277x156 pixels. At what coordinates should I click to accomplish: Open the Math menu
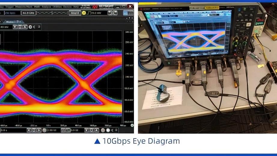[37, 7]
